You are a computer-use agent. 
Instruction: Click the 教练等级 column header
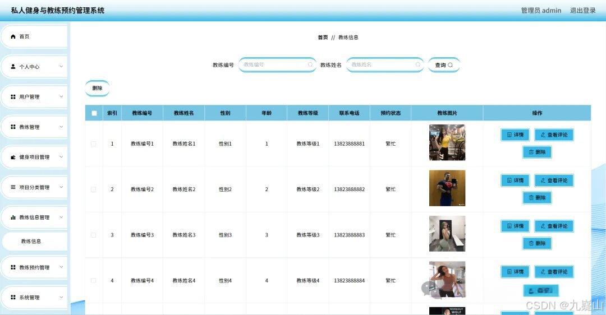(307, 113)
